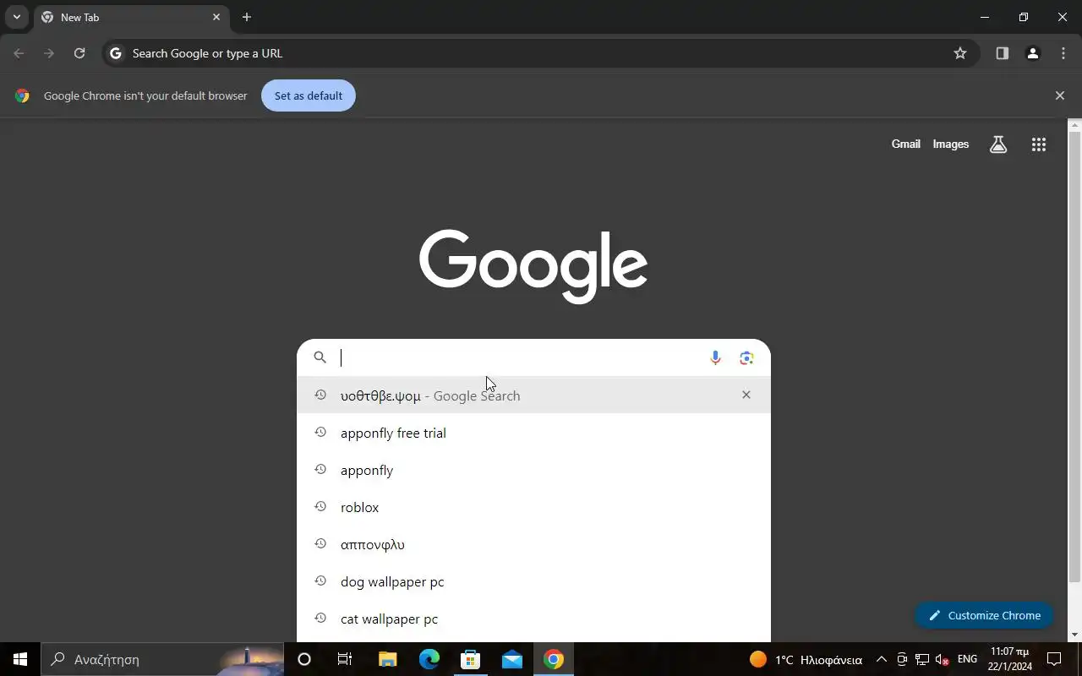The height and width of the screenshot is (676, 1082).
Task: Select the New Tab browser tab
Action: [131, 17]
